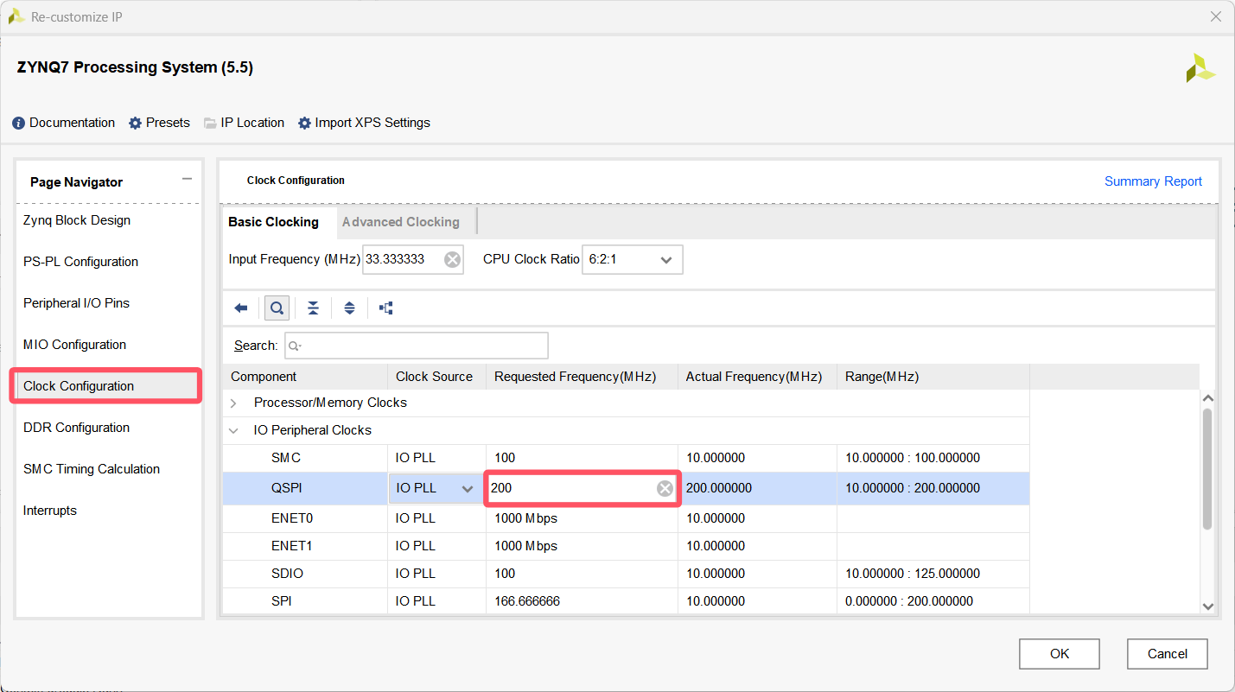Click scrollbar down arrow in clock table
This screenshot has width=1235, height=692.
tap(1207, 606)
